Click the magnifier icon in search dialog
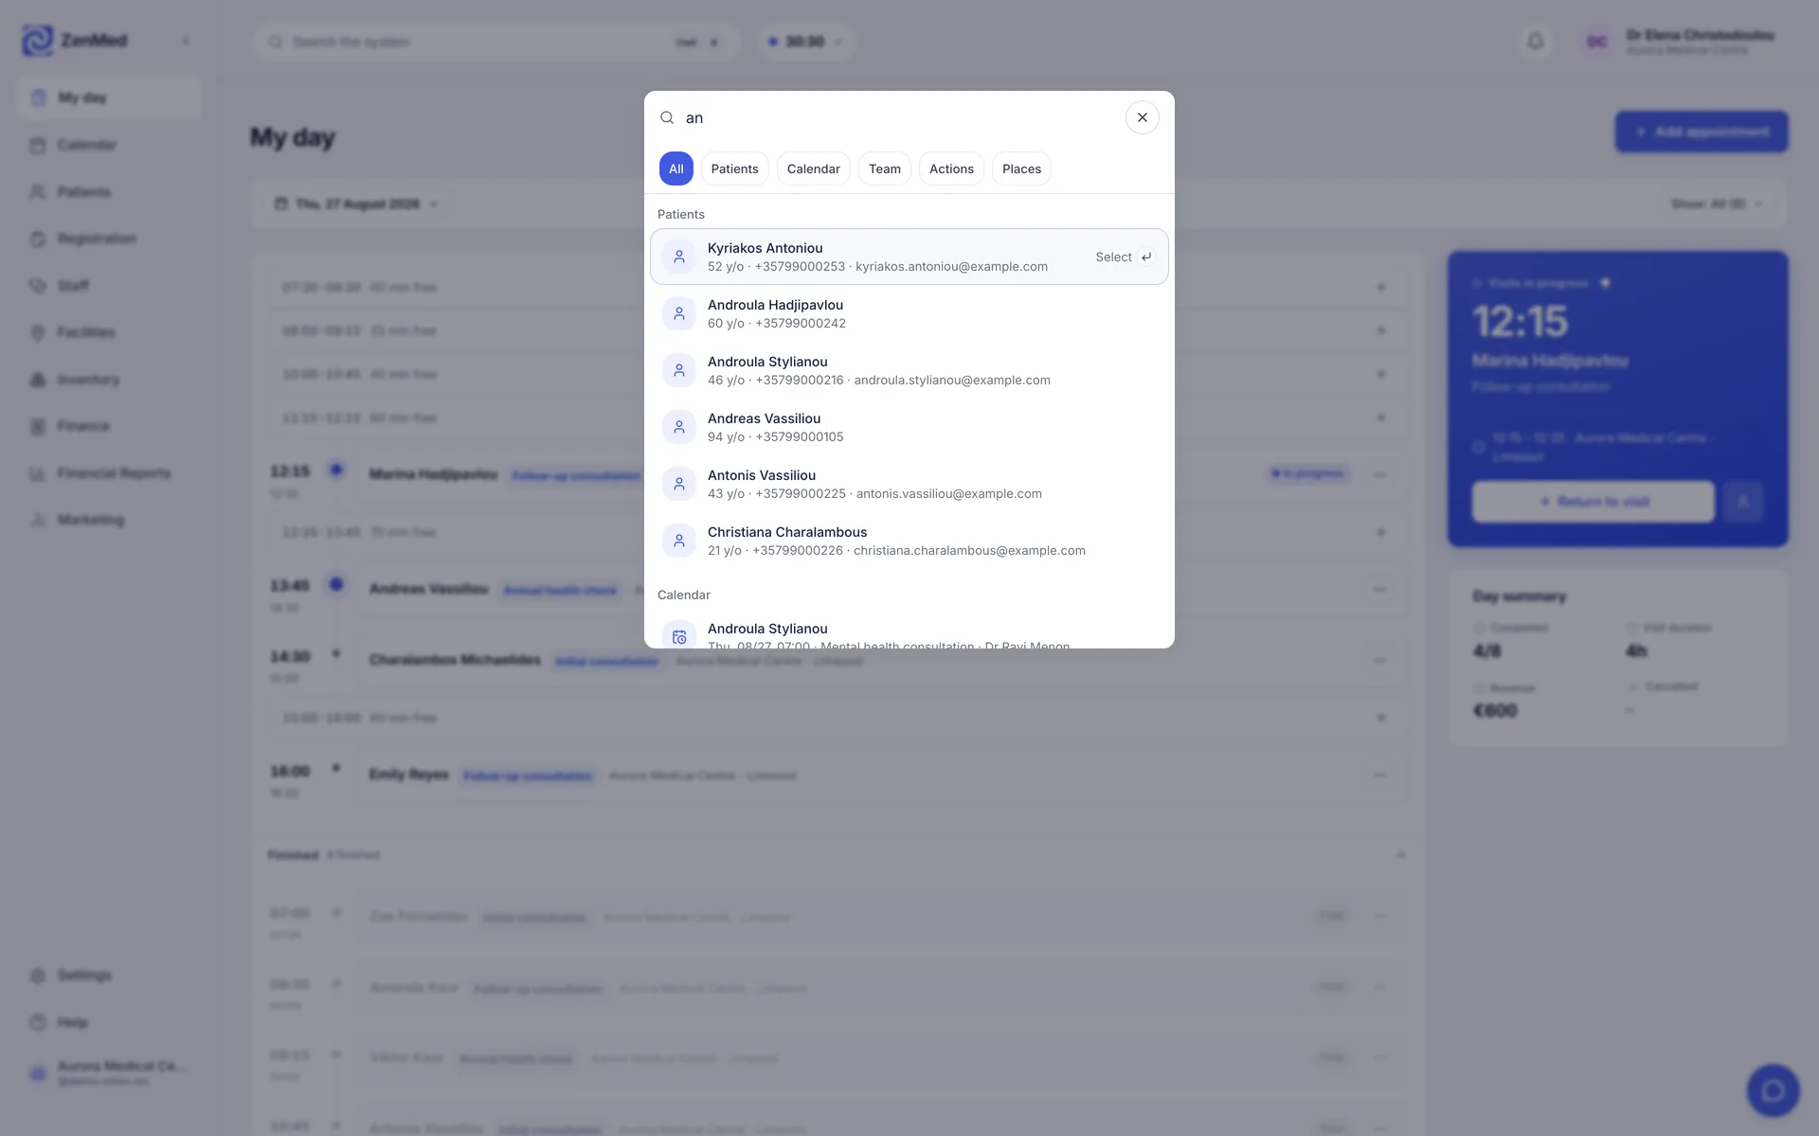The image size is (1819, 1136). 667,117
